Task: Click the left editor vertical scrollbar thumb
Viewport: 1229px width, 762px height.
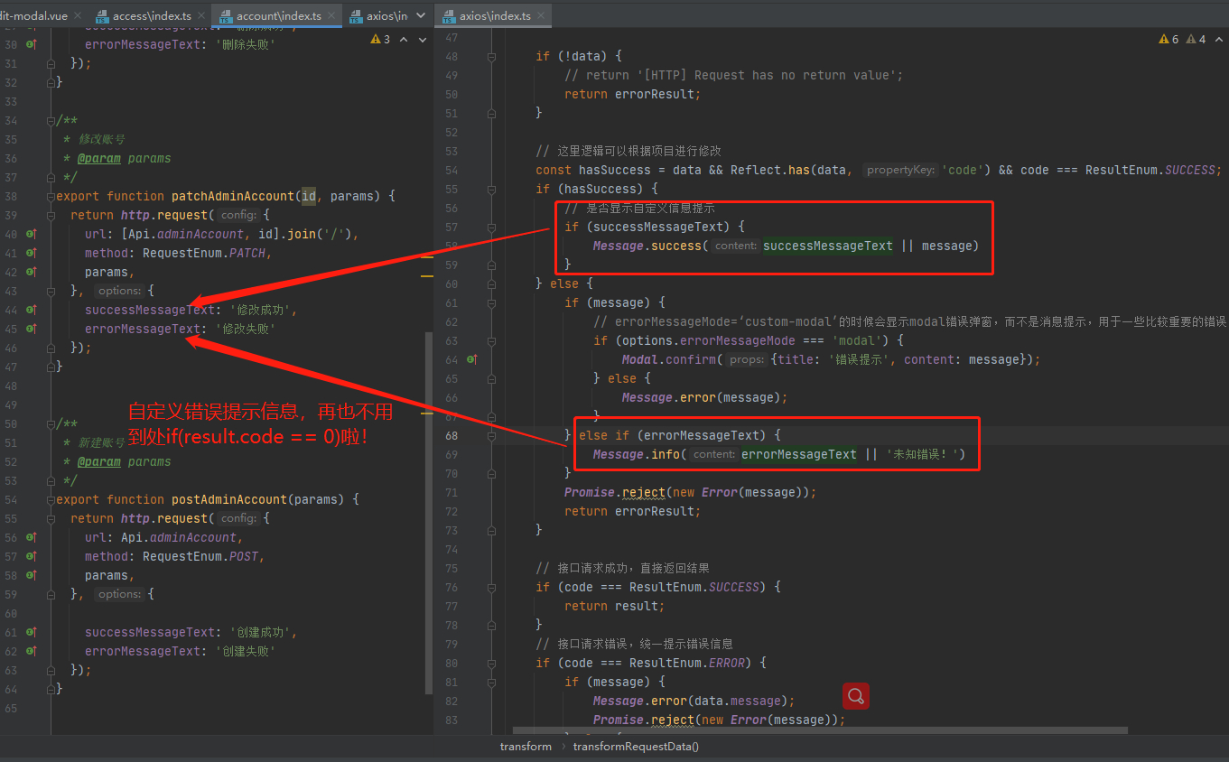Action: coord(429,512)
